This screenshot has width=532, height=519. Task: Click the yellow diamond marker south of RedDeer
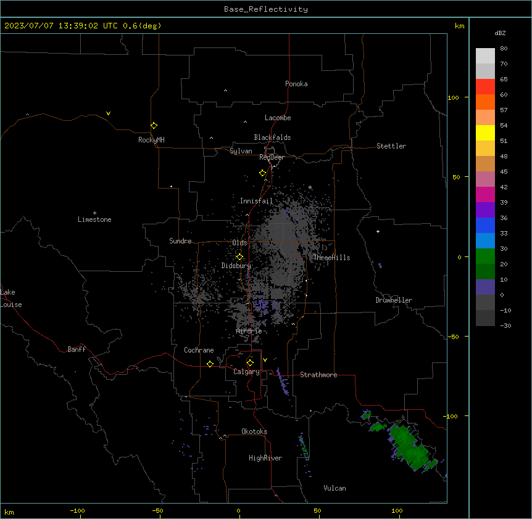pos(262,173)
